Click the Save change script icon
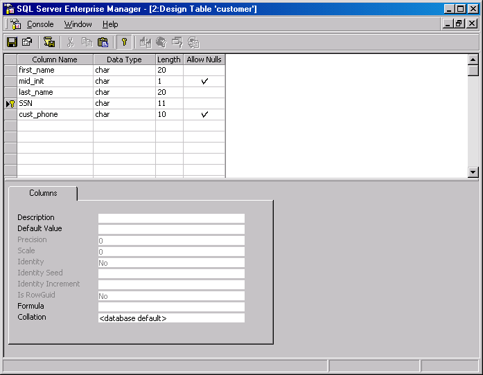 tap(49, 42)
